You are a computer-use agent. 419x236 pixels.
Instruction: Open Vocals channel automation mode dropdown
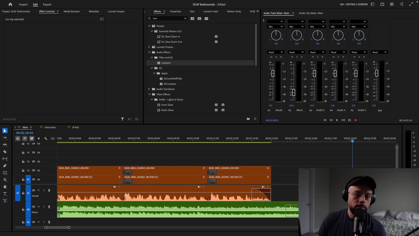(276, 52)
